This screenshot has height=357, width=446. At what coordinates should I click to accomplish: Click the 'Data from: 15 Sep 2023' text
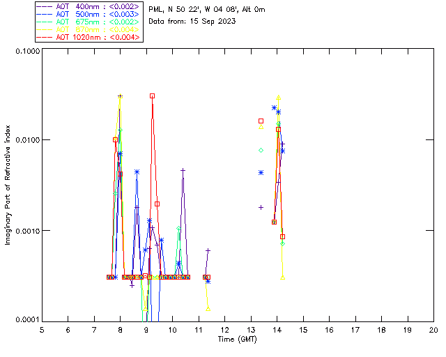click(192, 21)
